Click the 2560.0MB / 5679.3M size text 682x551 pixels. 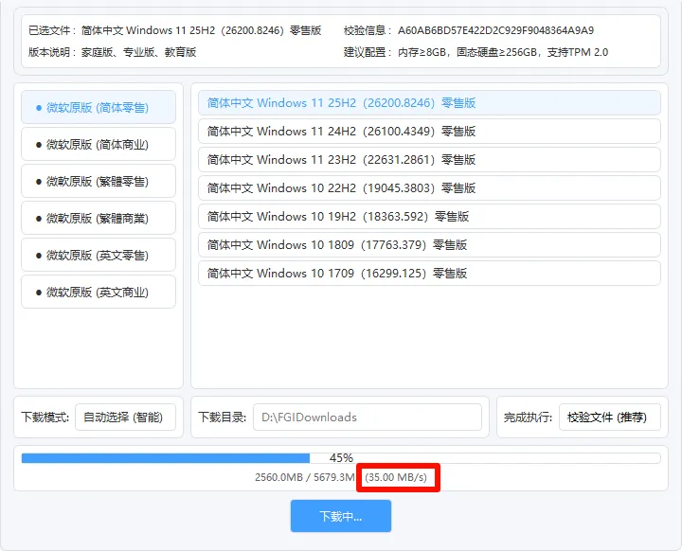(x=305, y=477)
